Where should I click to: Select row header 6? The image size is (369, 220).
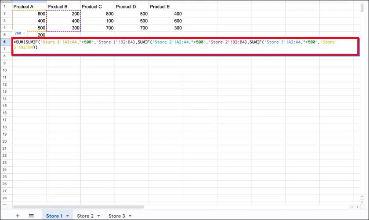(4, 42)
